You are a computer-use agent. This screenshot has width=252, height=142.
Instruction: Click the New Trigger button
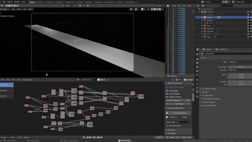(x=178, y=104)
